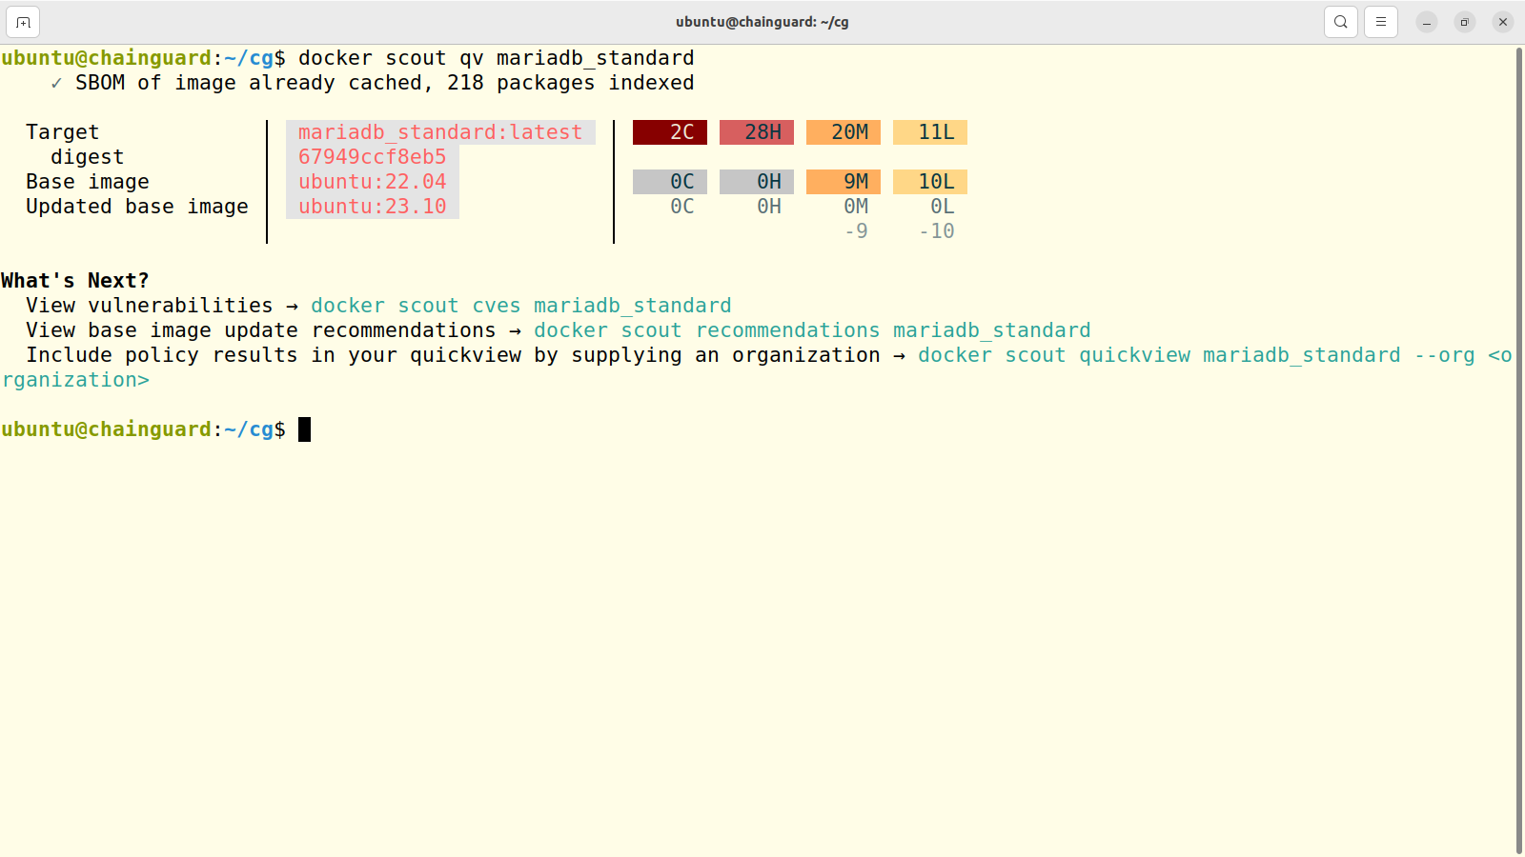
Task: Click the ubuntu:22.04 base image
Action: [373, 182]
